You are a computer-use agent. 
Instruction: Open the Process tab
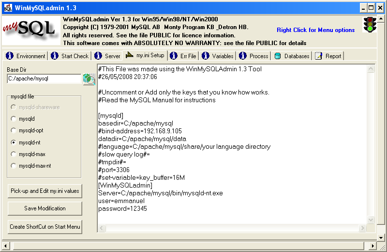pos(254,56)
